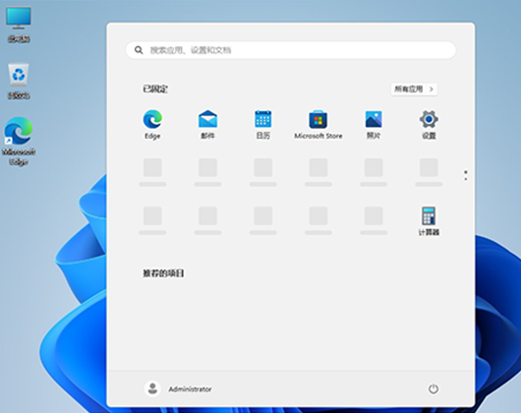
Task: Launch the Photos (照片) app
Action: 374,125
